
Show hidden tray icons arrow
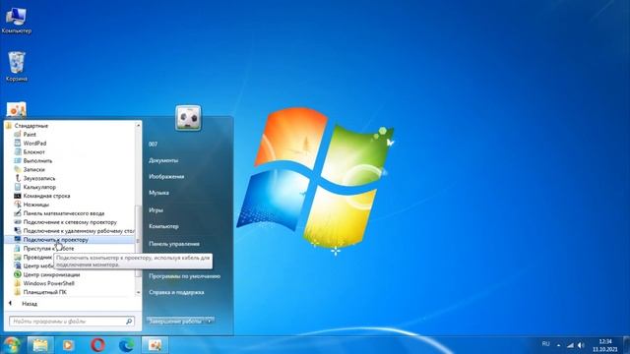tap(558, 345)
